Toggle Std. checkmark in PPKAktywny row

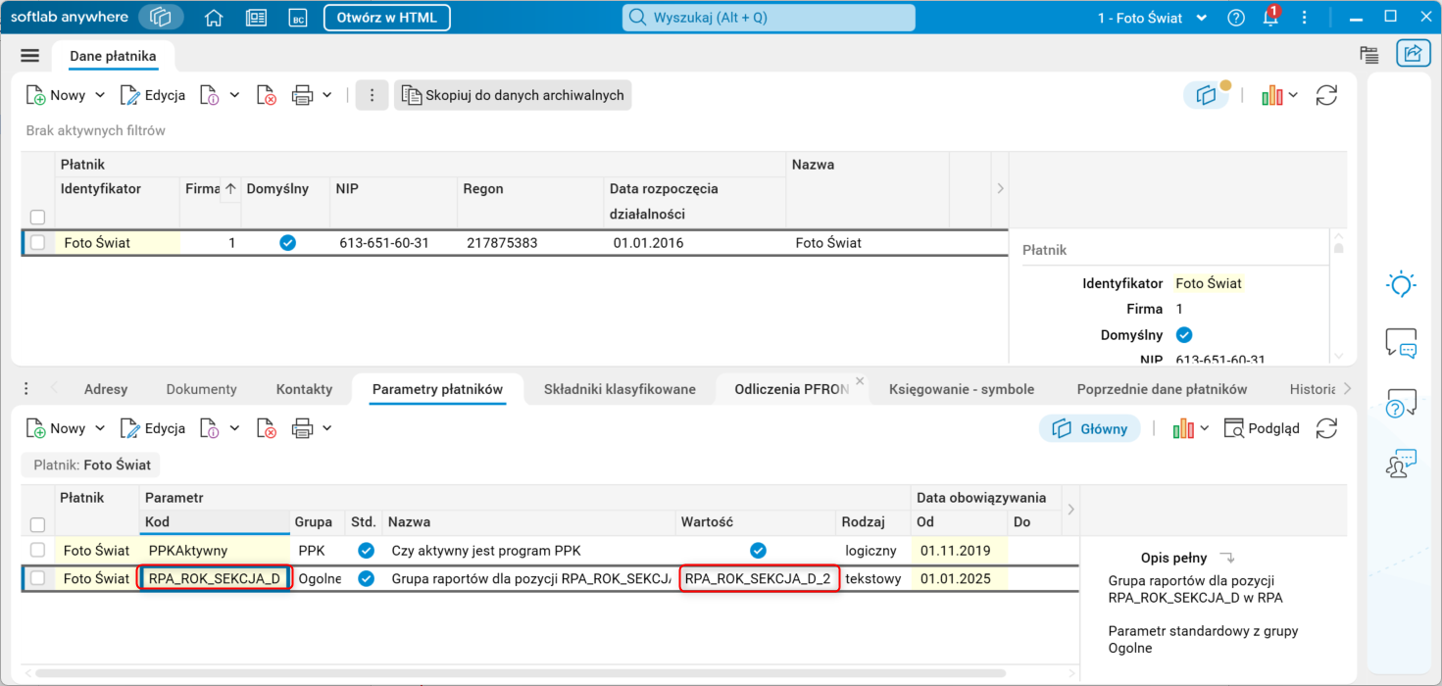tap(366, 550)
